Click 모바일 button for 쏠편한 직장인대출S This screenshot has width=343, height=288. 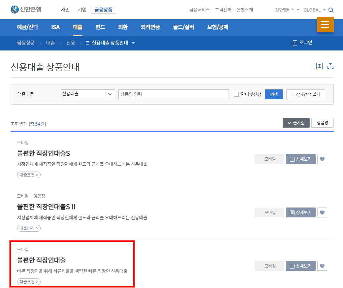[269, 159]
